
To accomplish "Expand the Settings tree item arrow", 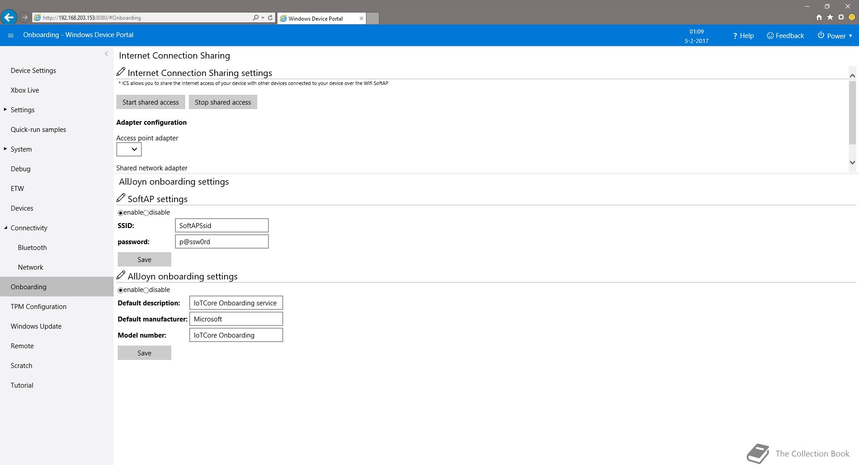I will [5, 110].
